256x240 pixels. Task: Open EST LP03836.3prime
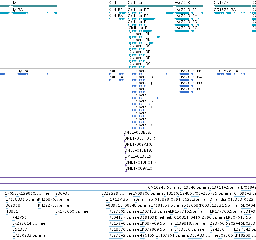tap(190, 229)
